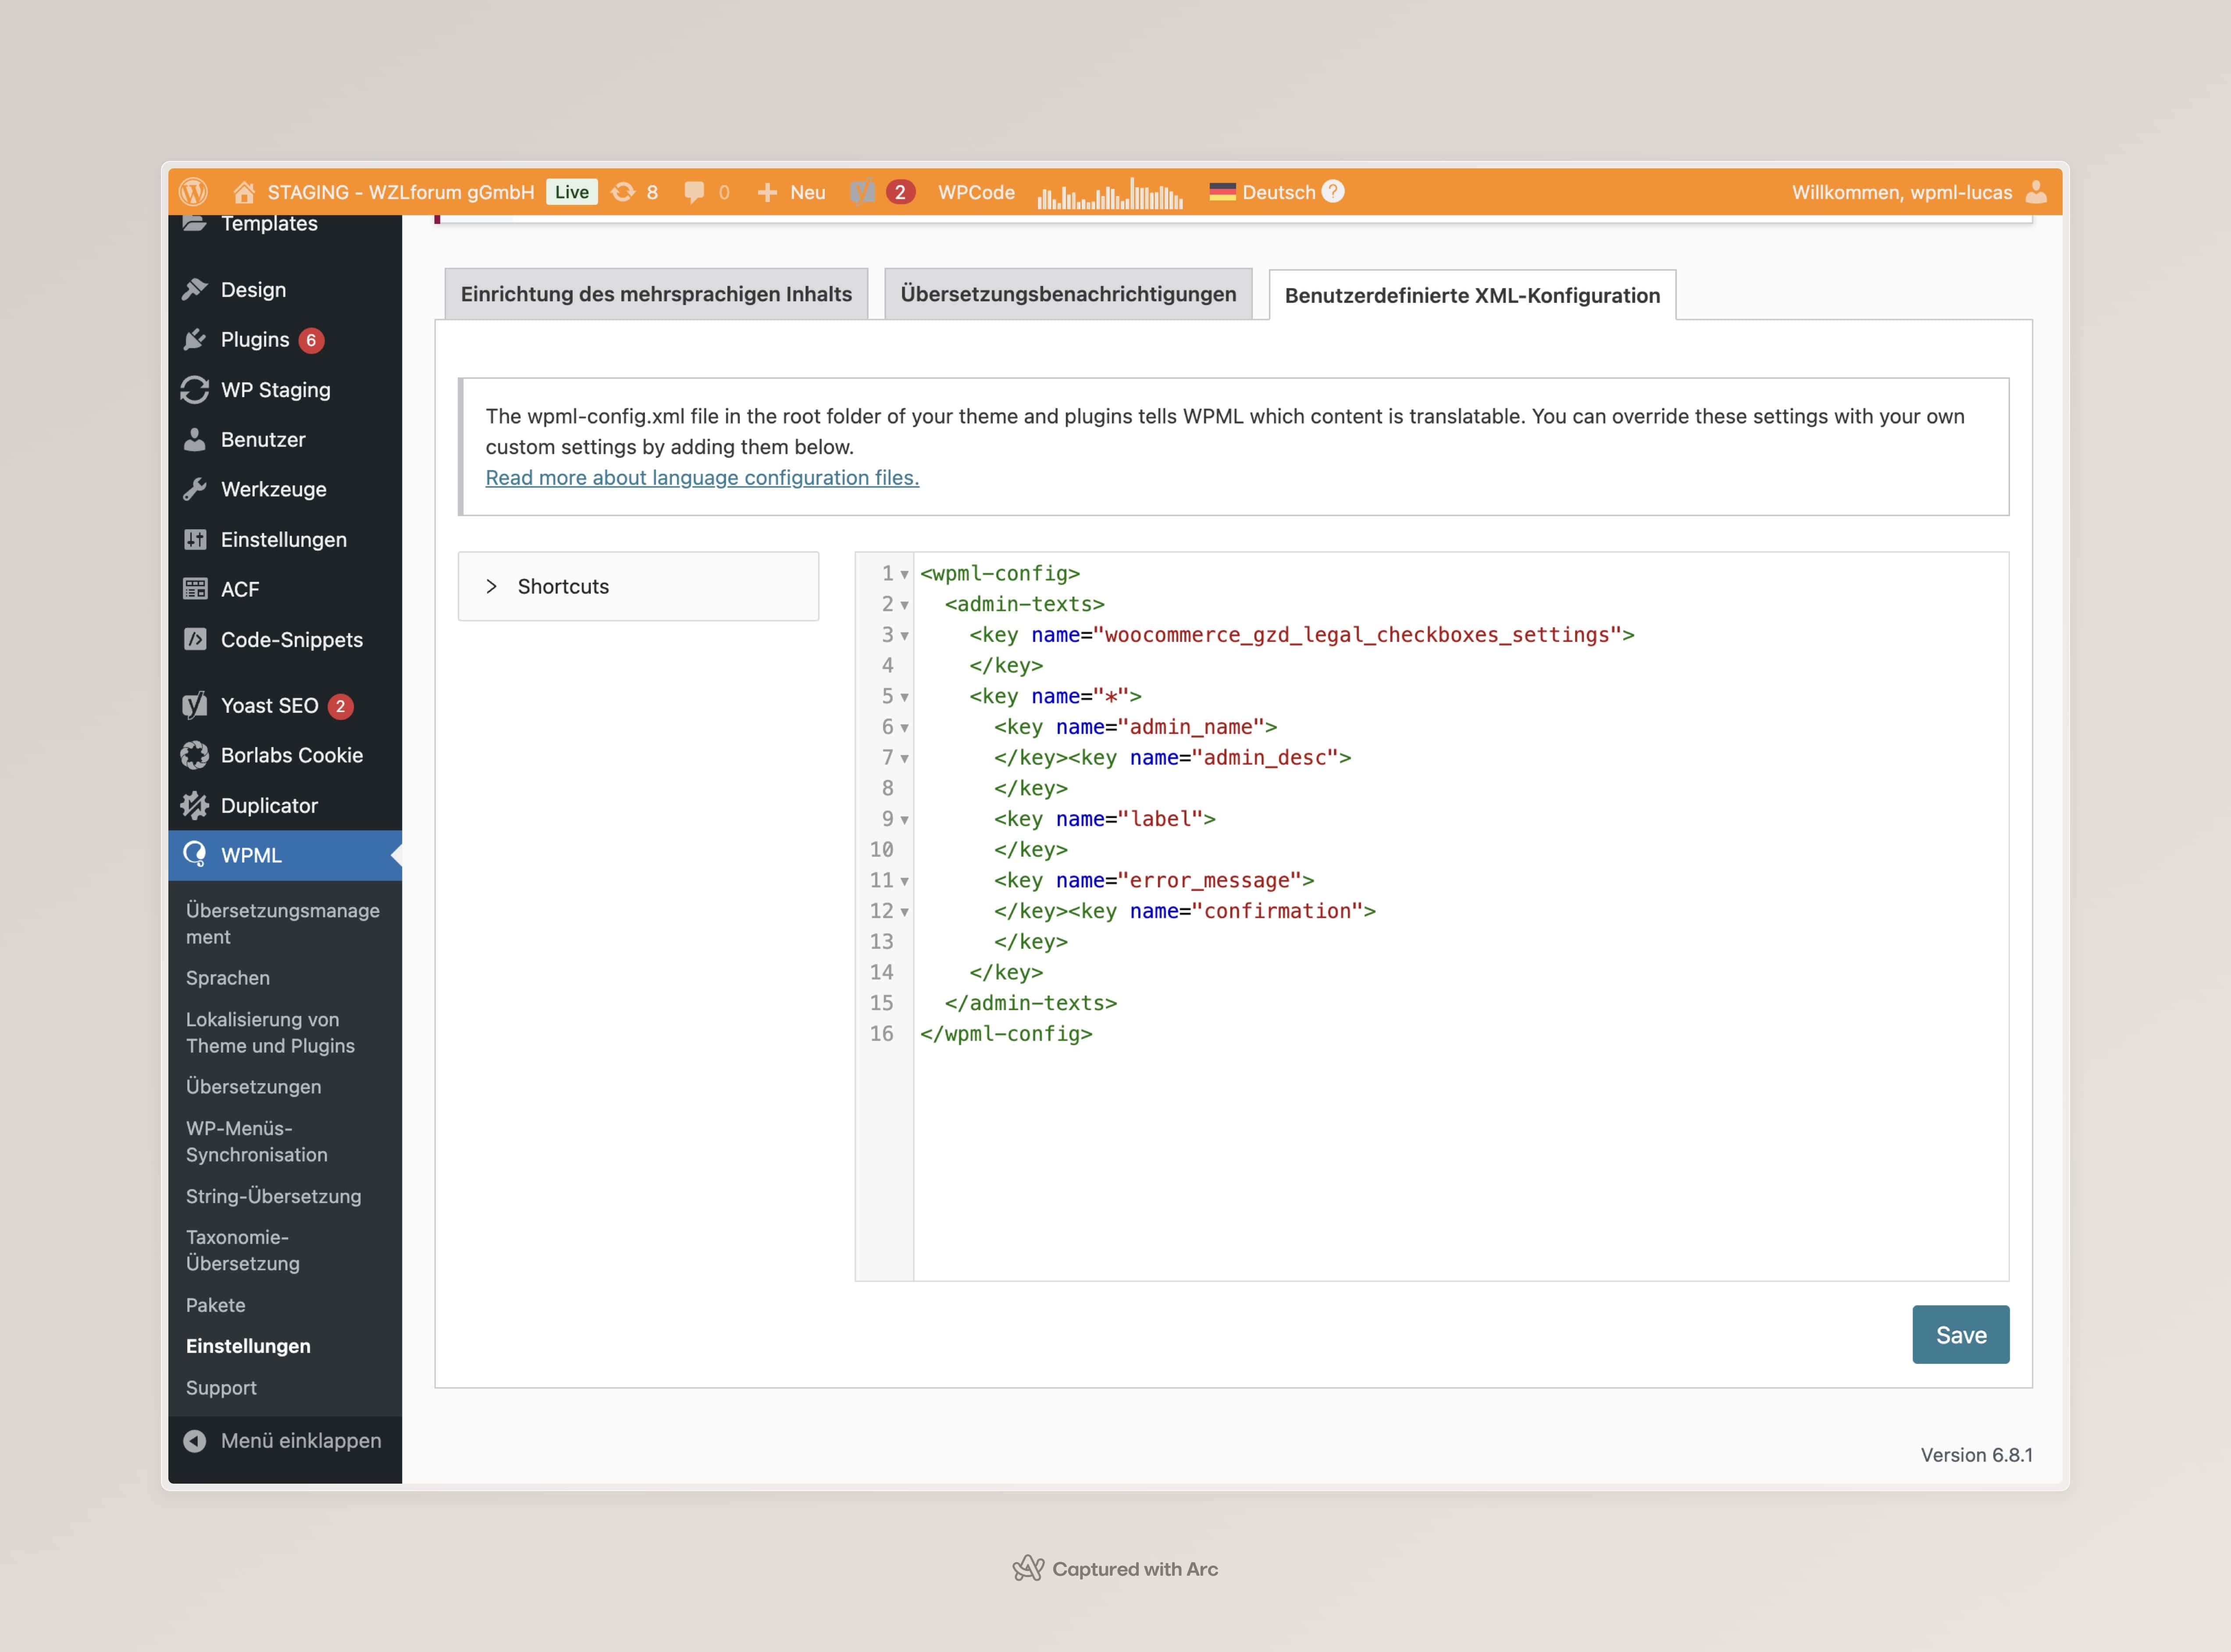Collapse fold arrow on line 7

(904, 759)
